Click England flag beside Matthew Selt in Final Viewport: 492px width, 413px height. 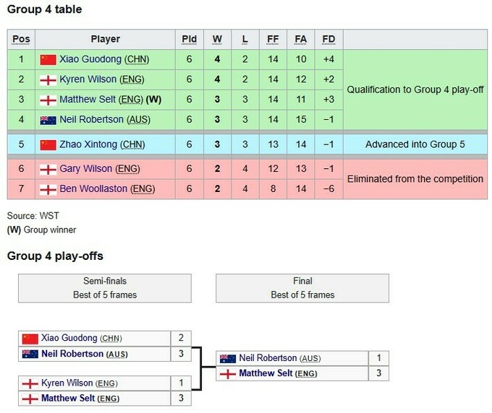[228, 374]
